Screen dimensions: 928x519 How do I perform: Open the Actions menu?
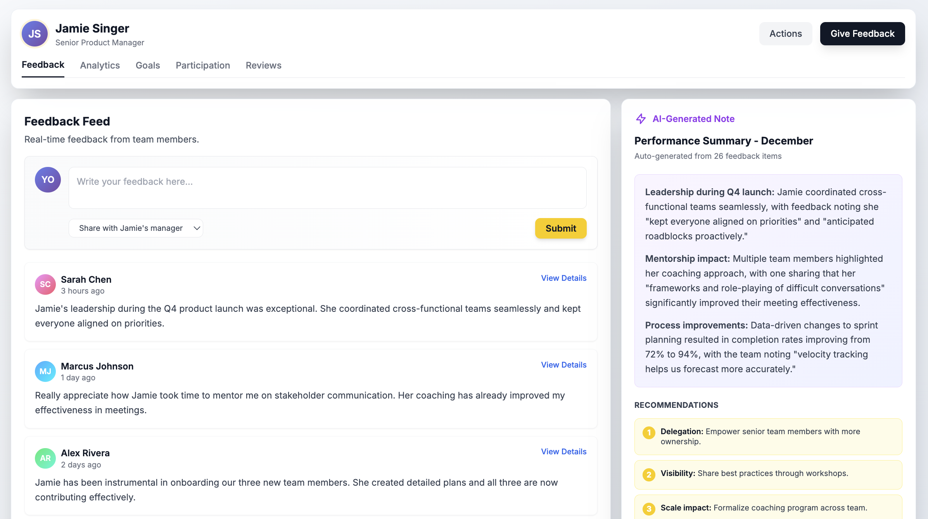click(785, 34)
